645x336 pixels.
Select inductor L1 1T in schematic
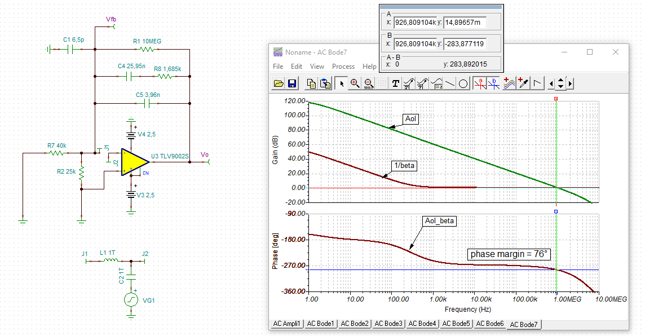click(111, 261)
